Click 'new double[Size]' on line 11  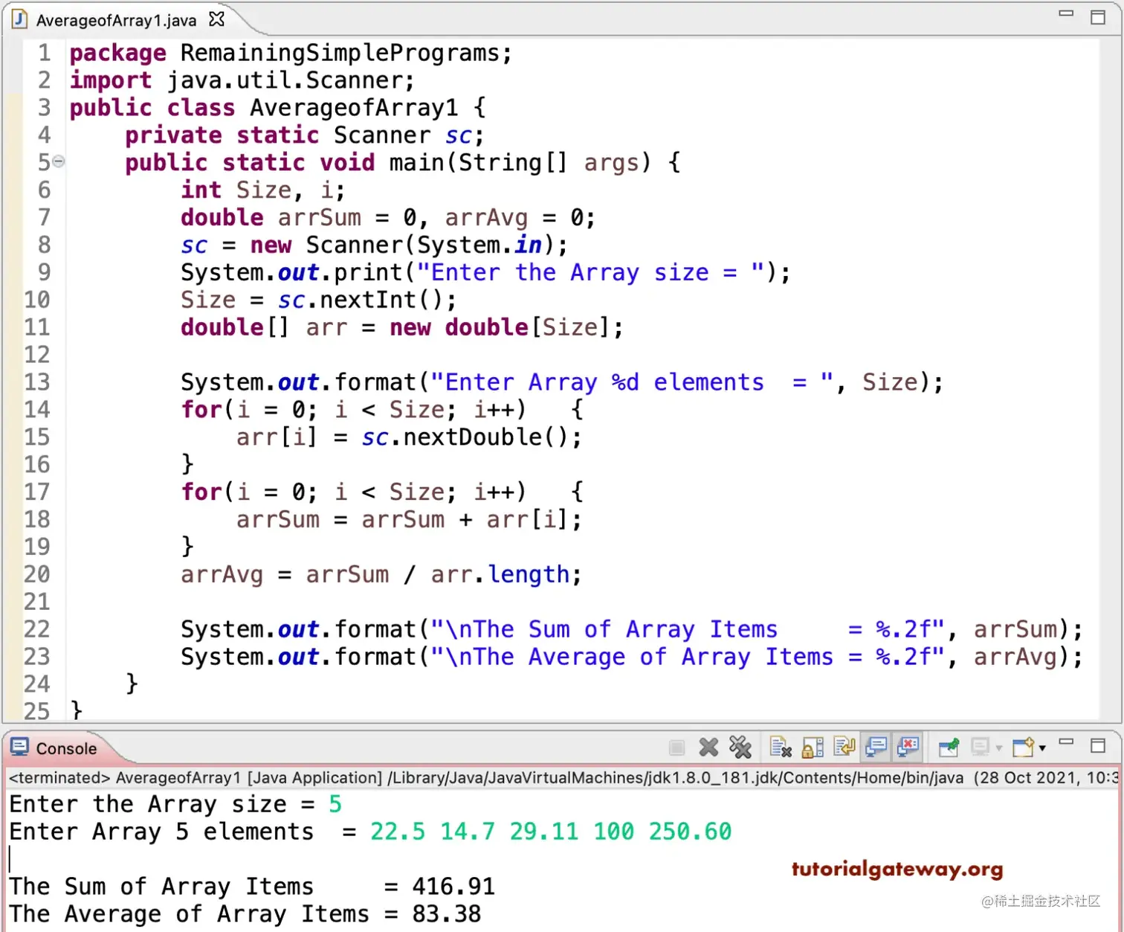tap(499, 327)
